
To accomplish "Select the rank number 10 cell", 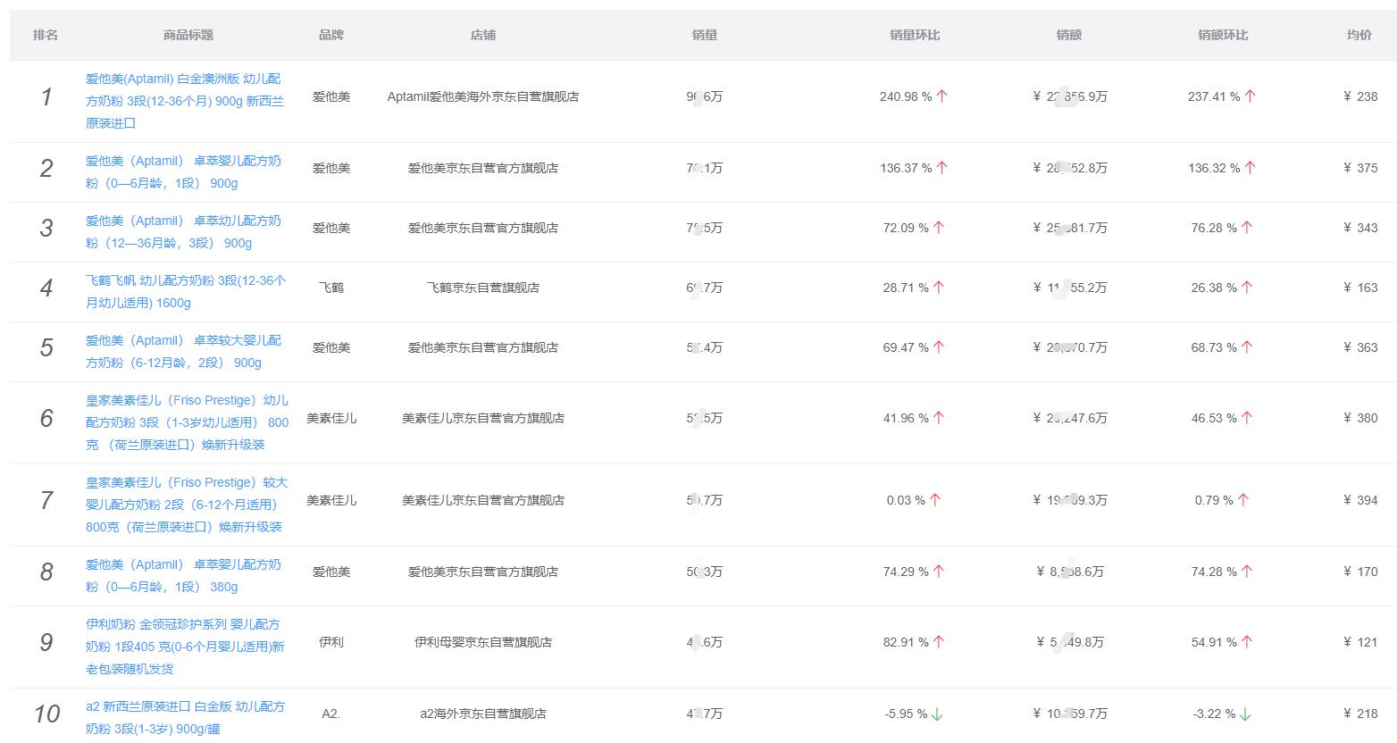I will 46,714.
